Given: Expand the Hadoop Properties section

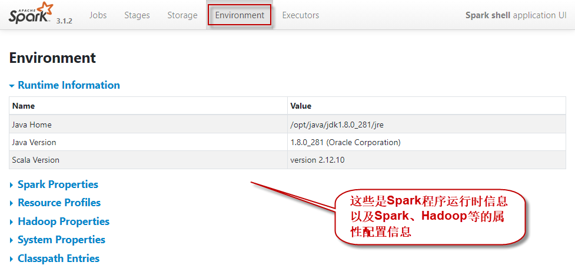Looking at the screenshot, I should pos(64,221).
